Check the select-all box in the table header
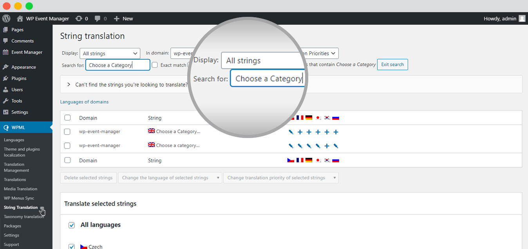The width and height of the screenshot is (528, 249). (x=67, y=118)
